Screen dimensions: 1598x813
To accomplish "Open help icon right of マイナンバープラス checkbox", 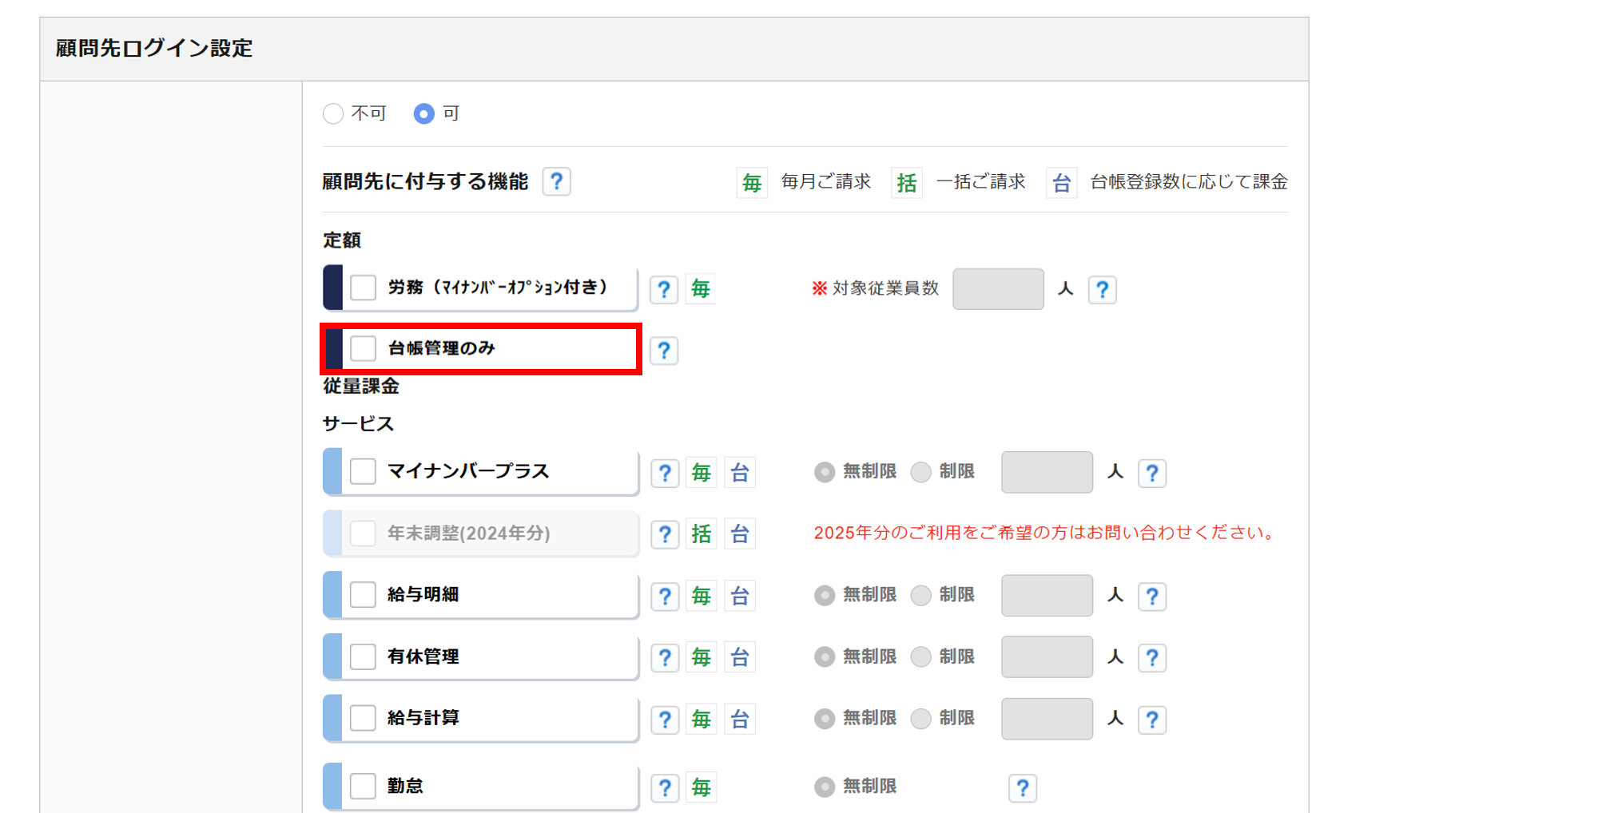I will tap(664, 473).
